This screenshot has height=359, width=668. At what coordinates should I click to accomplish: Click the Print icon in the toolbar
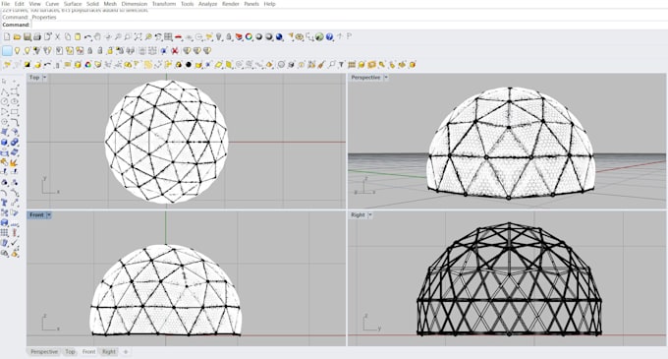pos(37,37)
